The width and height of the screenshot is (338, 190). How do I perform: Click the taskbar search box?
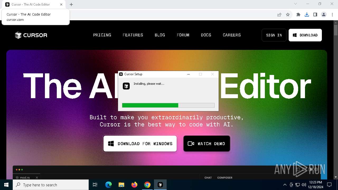click(51, 185)
